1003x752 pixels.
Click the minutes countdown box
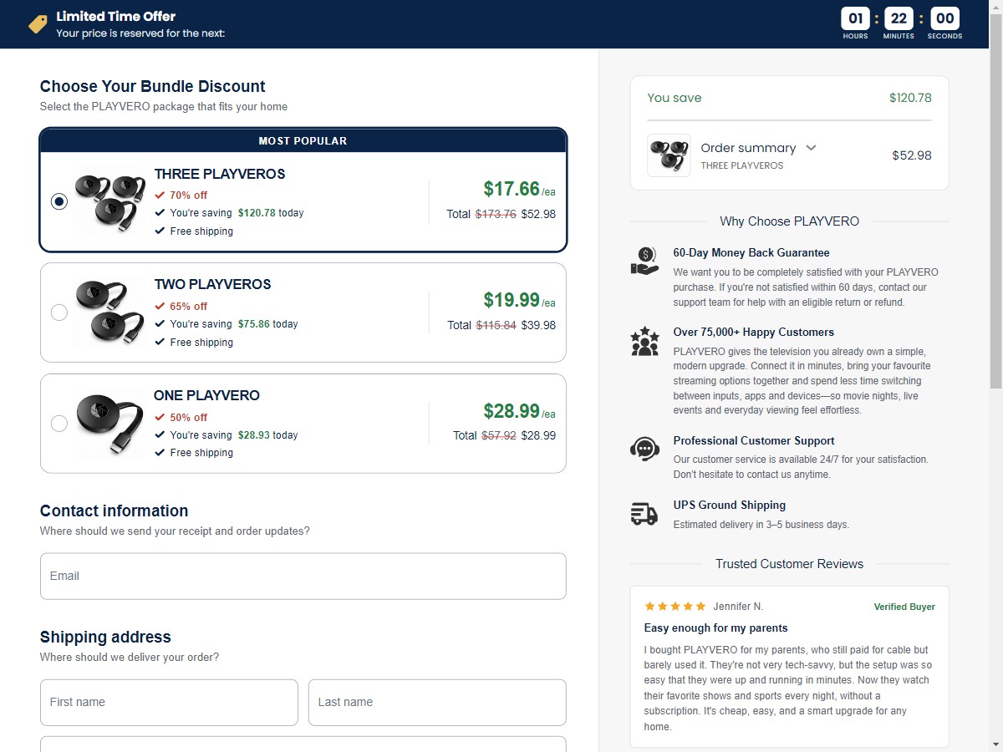tap(899, 18)
